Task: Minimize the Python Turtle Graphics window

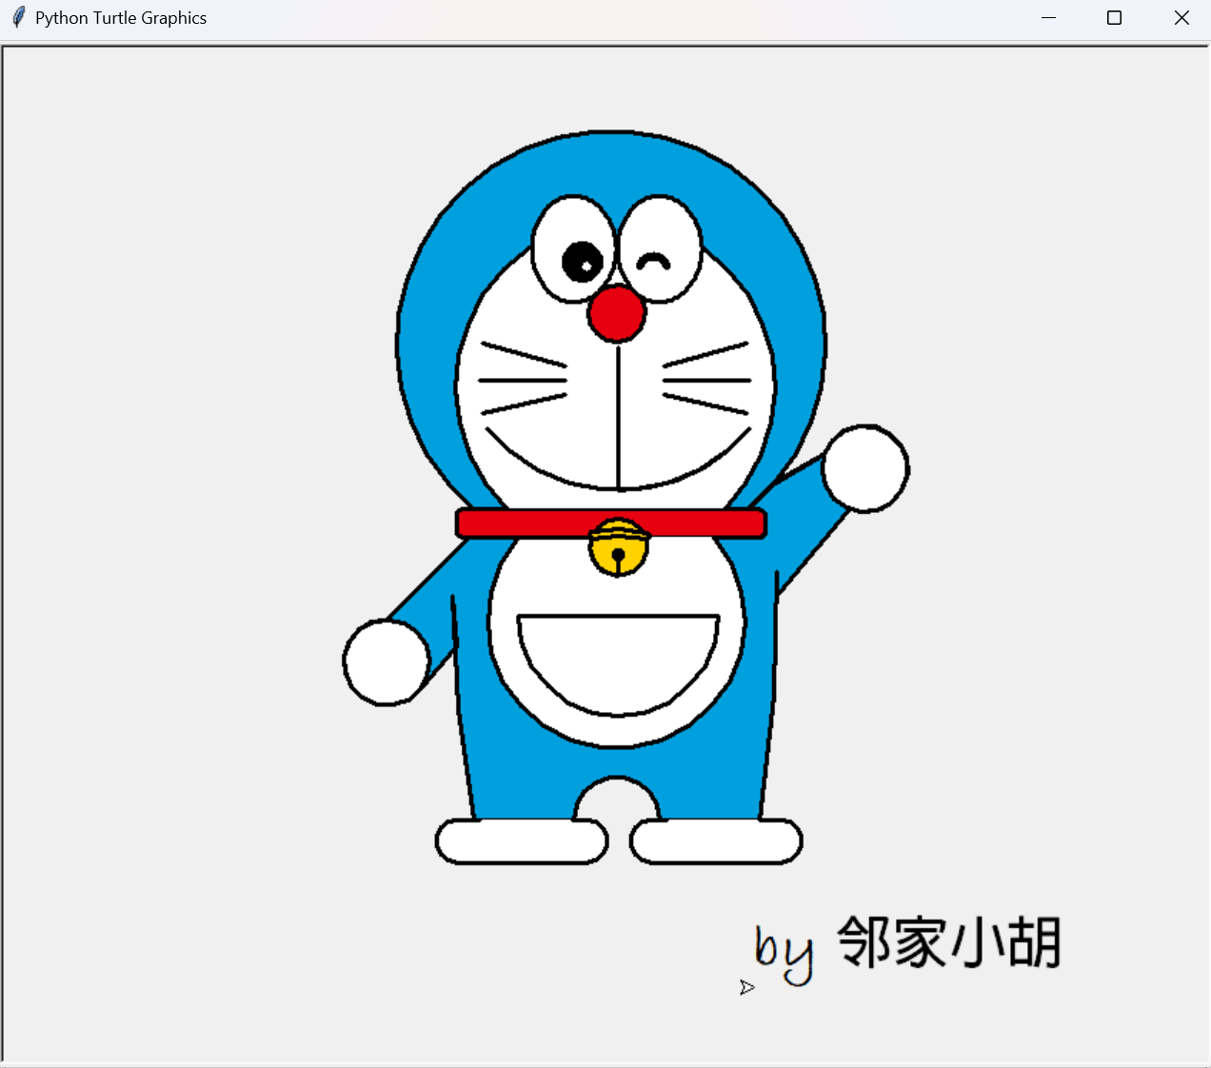Action: coord(1048,17)
